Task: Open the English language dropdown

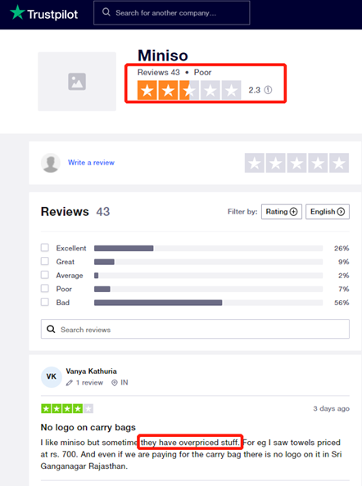Action: coord(328,212)
